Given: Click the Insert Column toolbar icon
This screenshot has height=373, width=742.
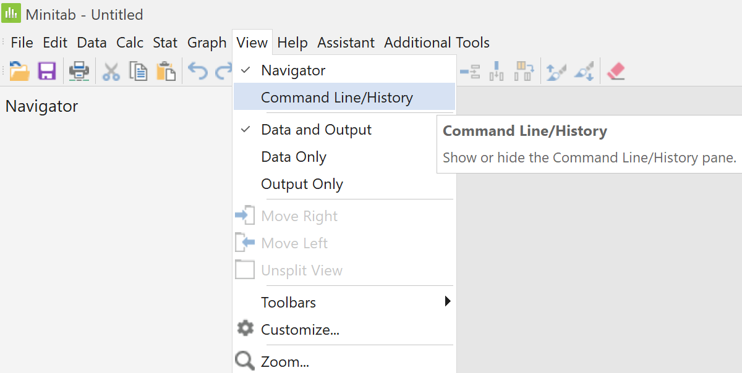Looking at the screenshot, I should 497,71.
